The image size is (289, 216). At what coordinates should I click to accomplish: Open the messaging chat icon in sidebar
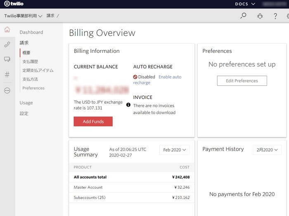pos(7,59)
